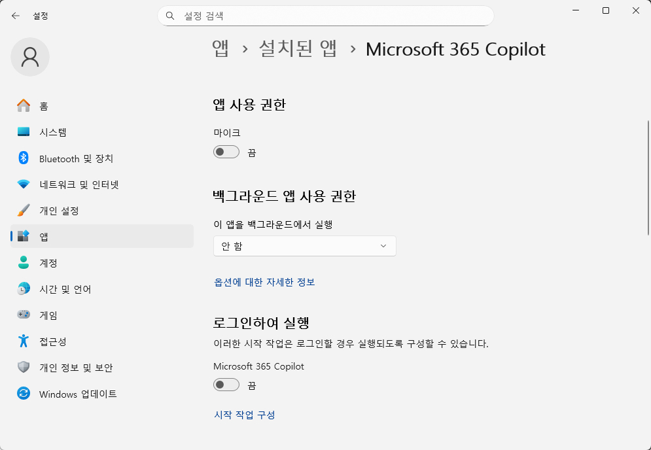Click 앱 breadcrumb link
This screenshot has height=450, width=651.
220,49
